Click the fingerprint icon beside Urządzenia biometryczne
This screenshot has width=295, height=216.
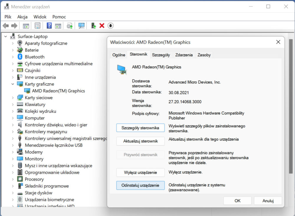20,199
